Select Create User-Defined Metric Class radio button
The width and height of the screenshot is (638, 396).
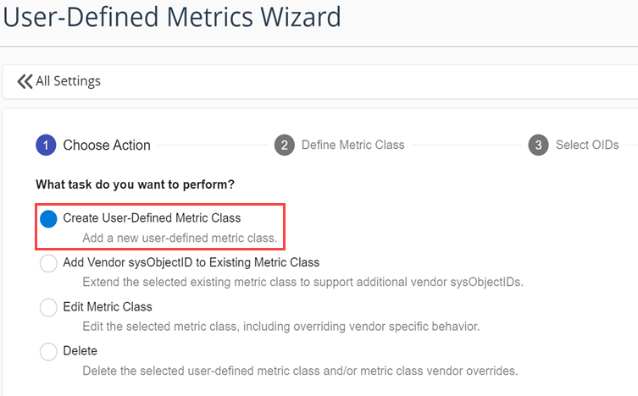point(48,218)
